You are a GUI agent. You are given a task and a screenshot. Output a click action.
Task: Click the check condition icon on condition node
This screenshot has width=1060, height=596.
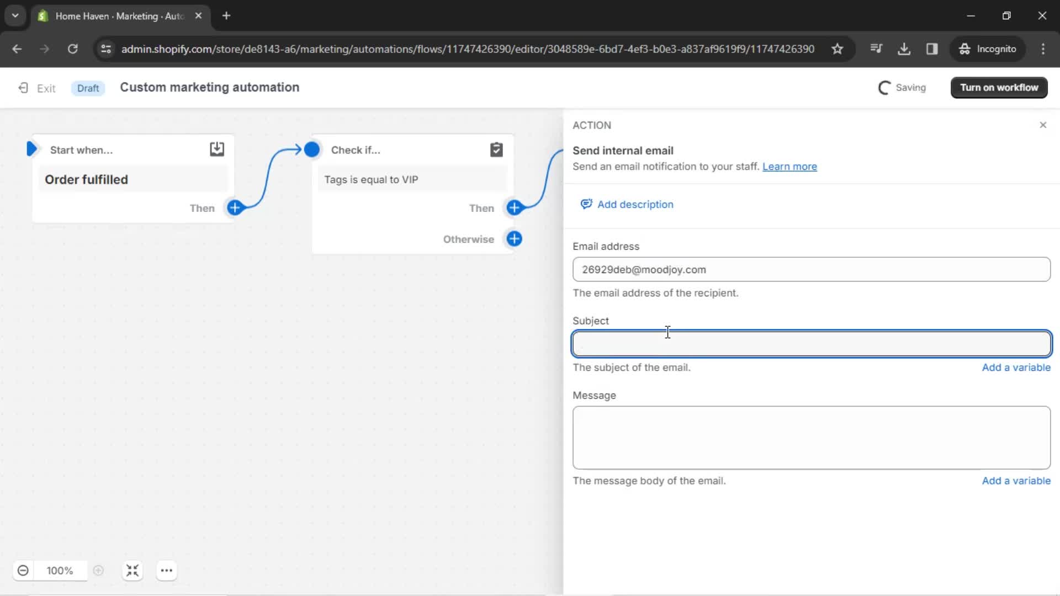496,150
